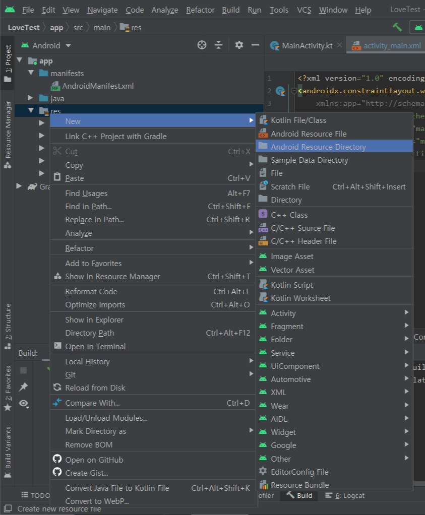Choose Image Asset

tap(334, 256)
